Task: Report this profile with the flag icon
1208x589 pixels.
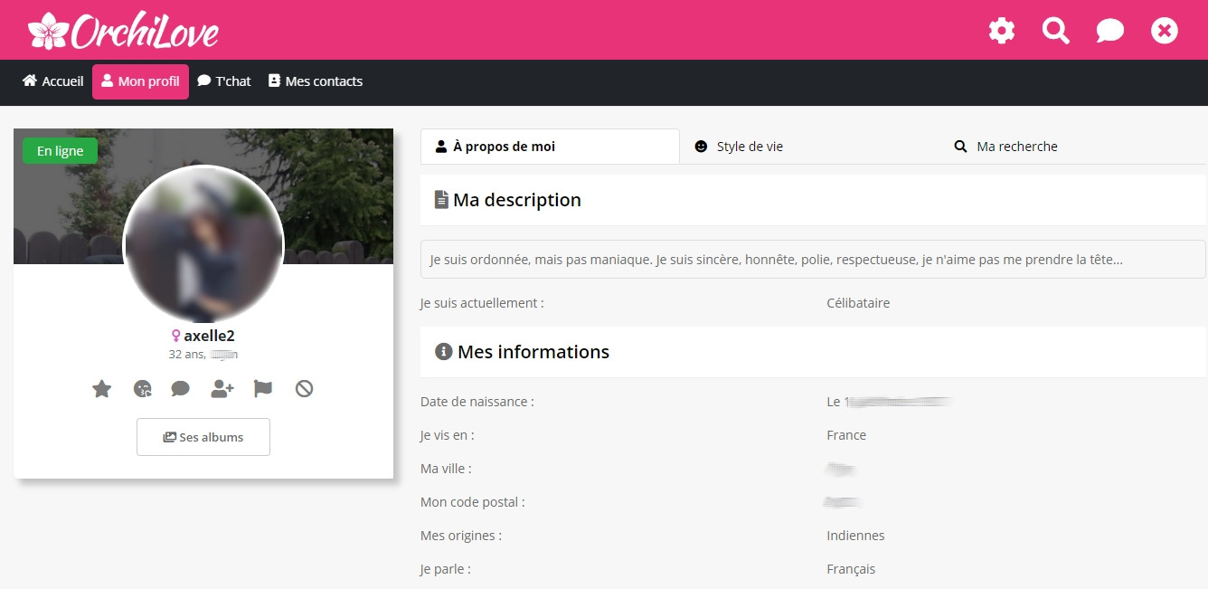Action: (263, 389)
